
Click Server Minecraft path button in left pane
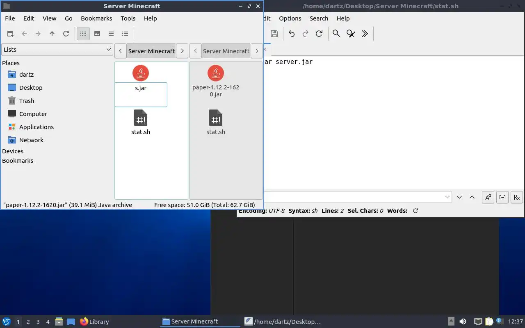pyautogui.click(x=151, y=51)
